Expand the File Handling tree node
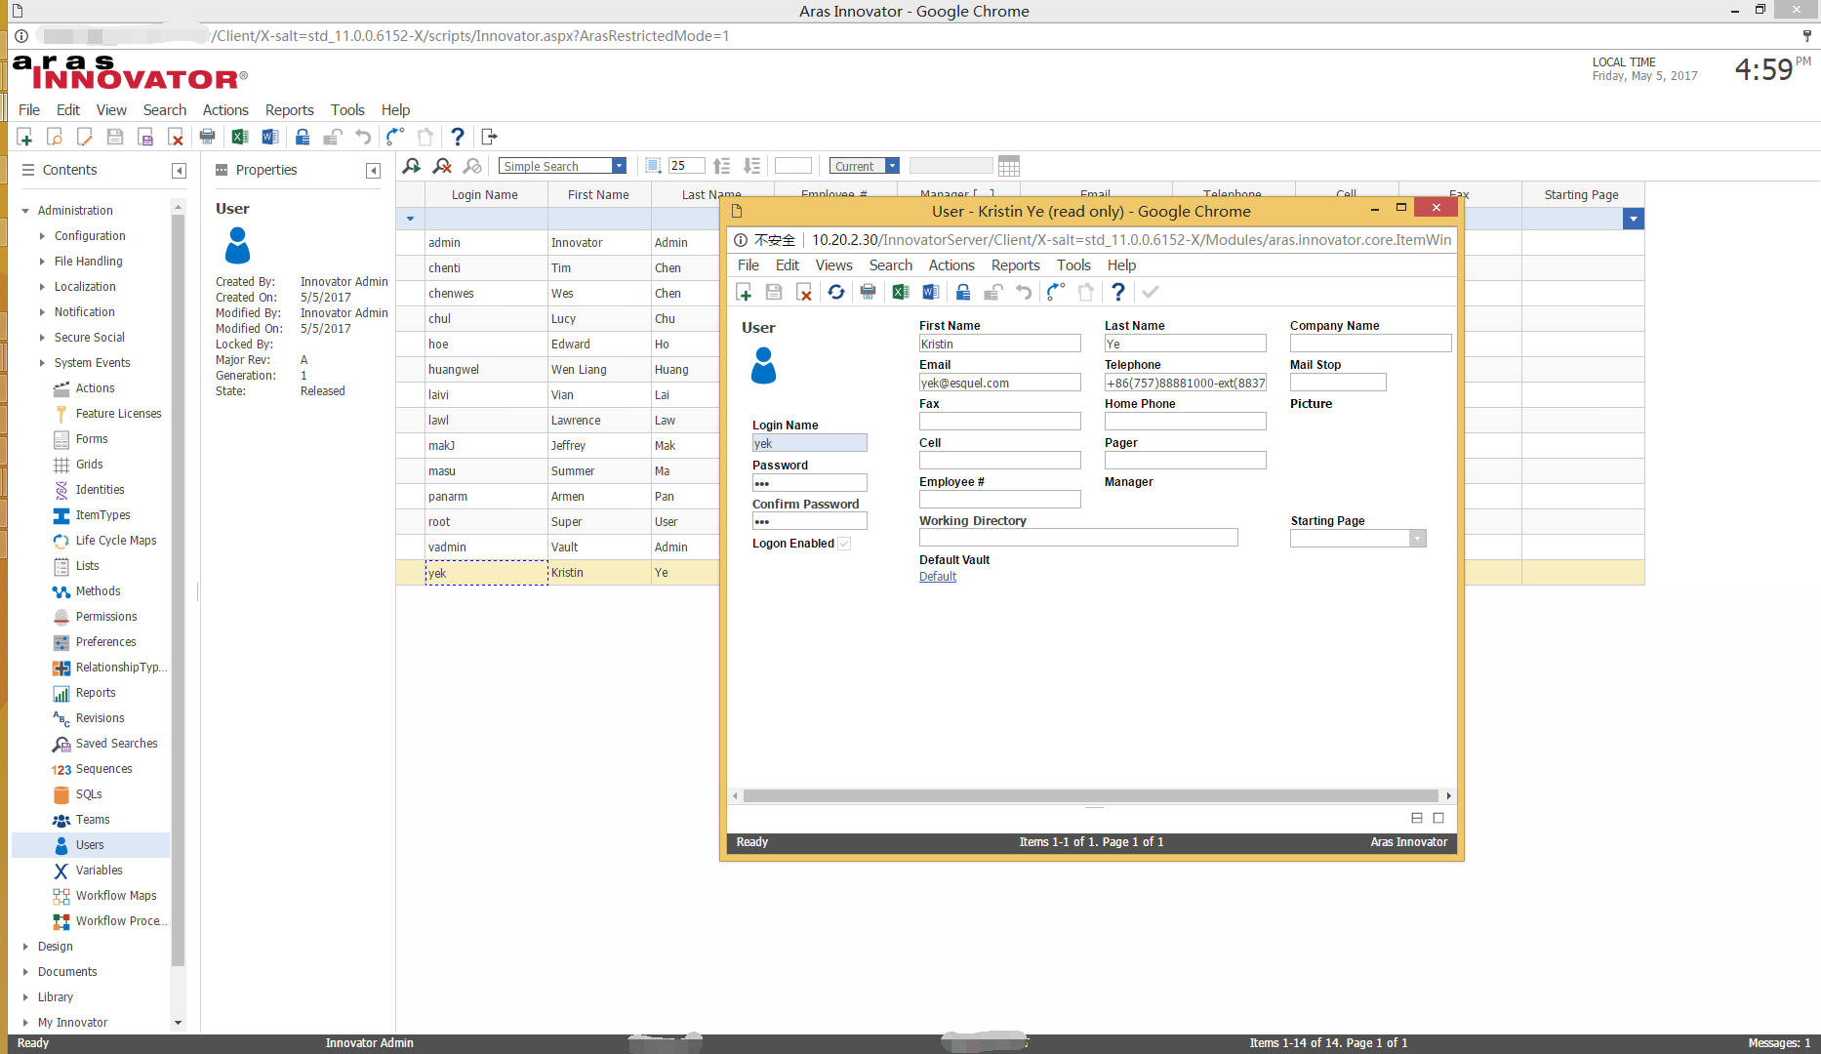Viewport: 1821px width, 1054px height. point(42,262)
